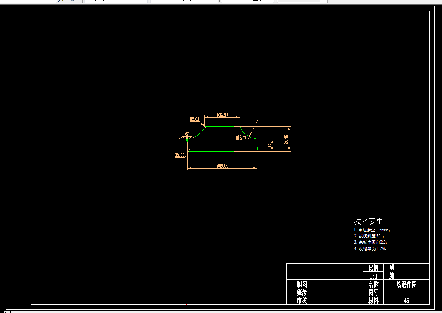This screenshot has width=442, height=313.
Task: Click the 技术要求 heading text
Action: point(368,221)
